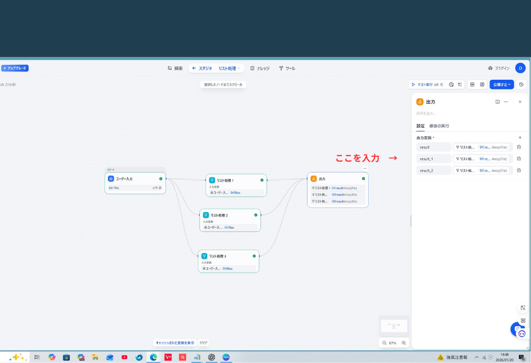The image size is (531, 363).
Task: Delete the result_1 output variable
Action: pyautogui.click(x=519, y=159)
